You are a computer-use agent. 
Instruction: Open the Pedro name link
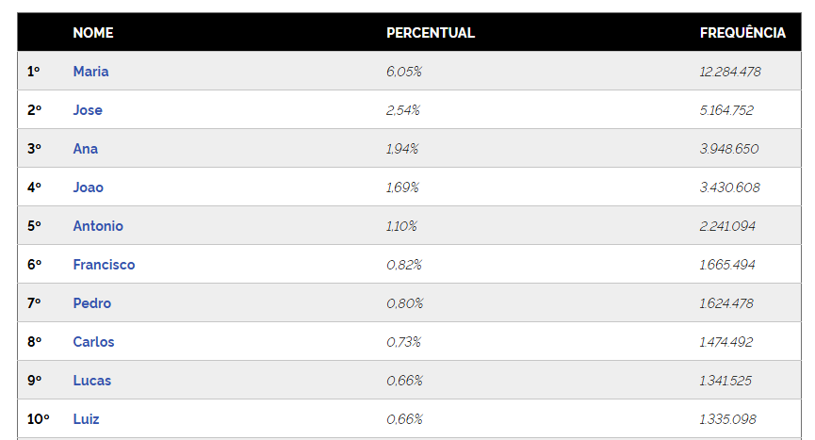91,303
